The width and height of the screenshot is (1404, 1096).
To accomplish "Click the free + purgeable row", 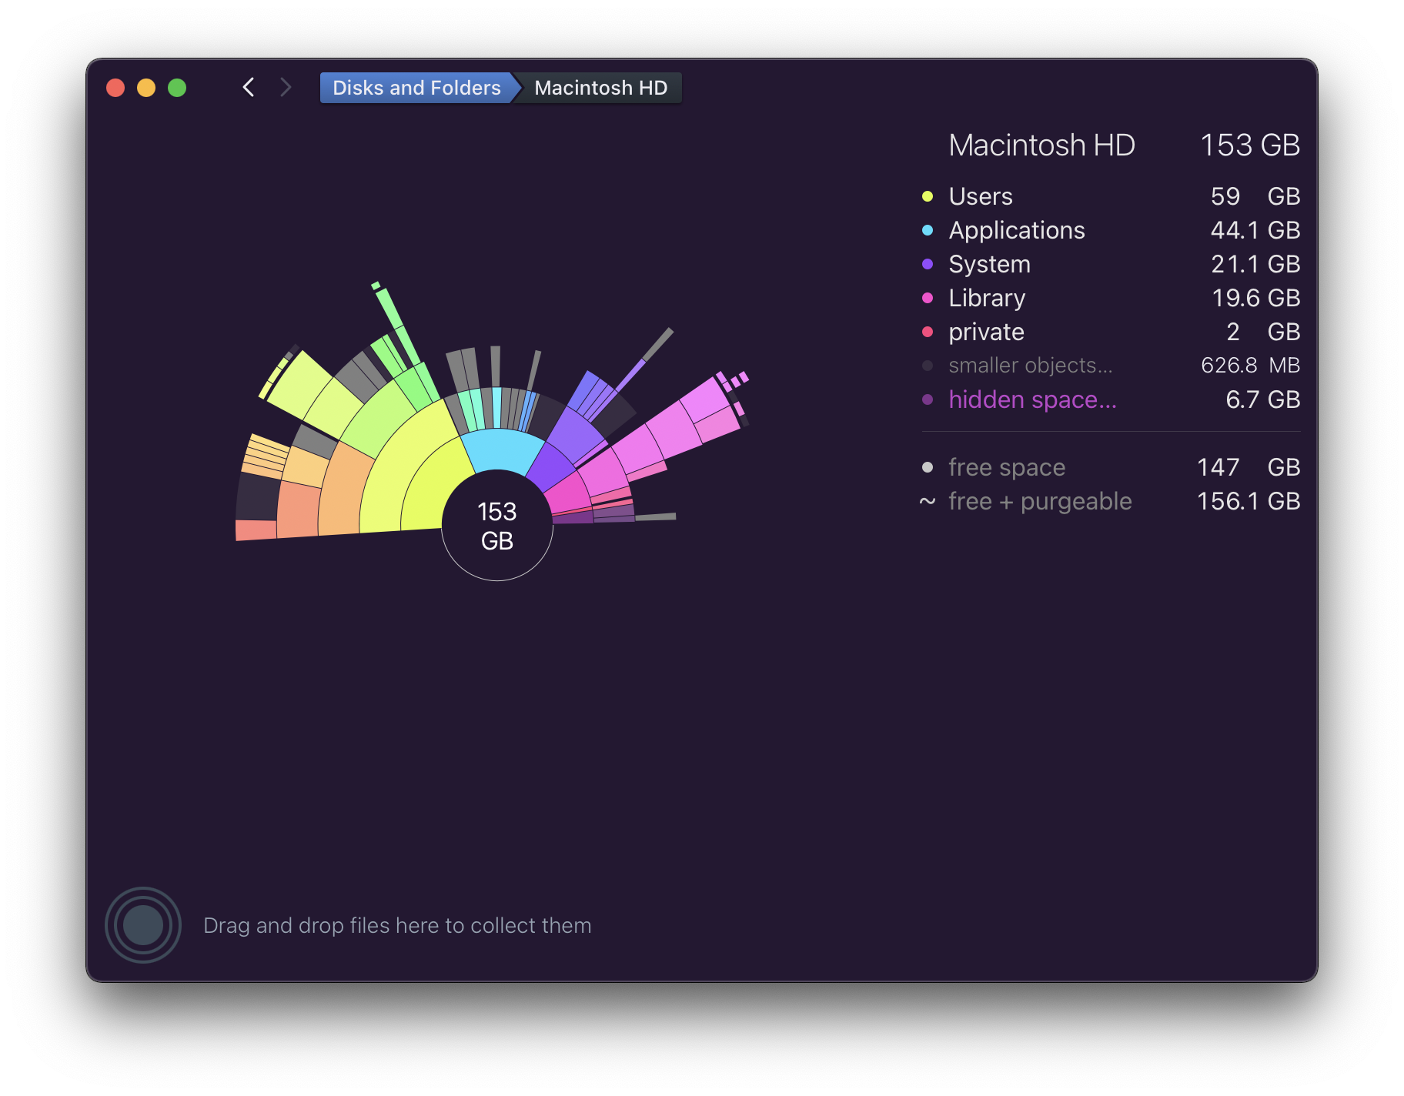I will (1110, 501).
